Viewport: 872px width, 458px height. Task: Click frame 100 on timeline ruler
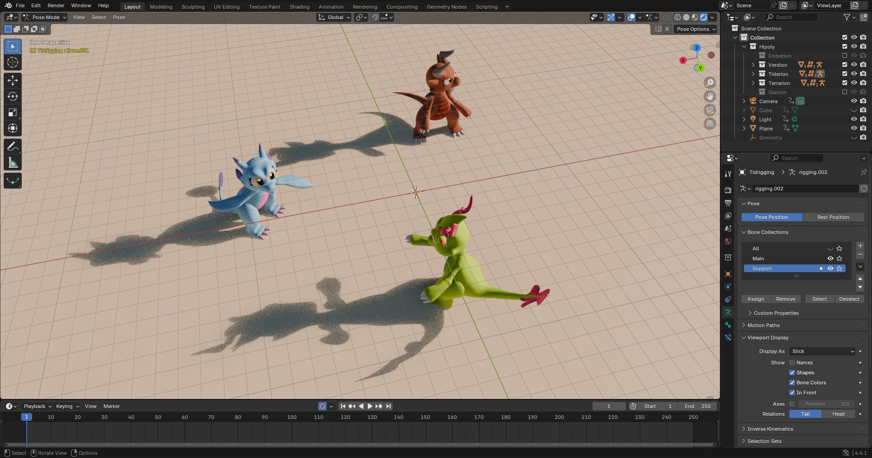point(292,417)
